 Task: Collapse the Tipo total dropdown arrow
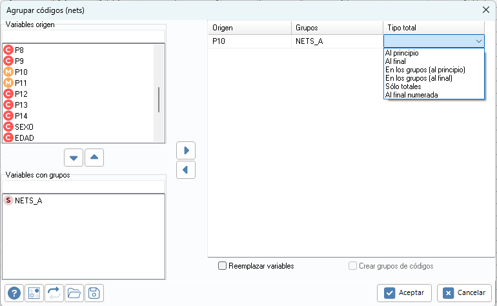point(478,41)
